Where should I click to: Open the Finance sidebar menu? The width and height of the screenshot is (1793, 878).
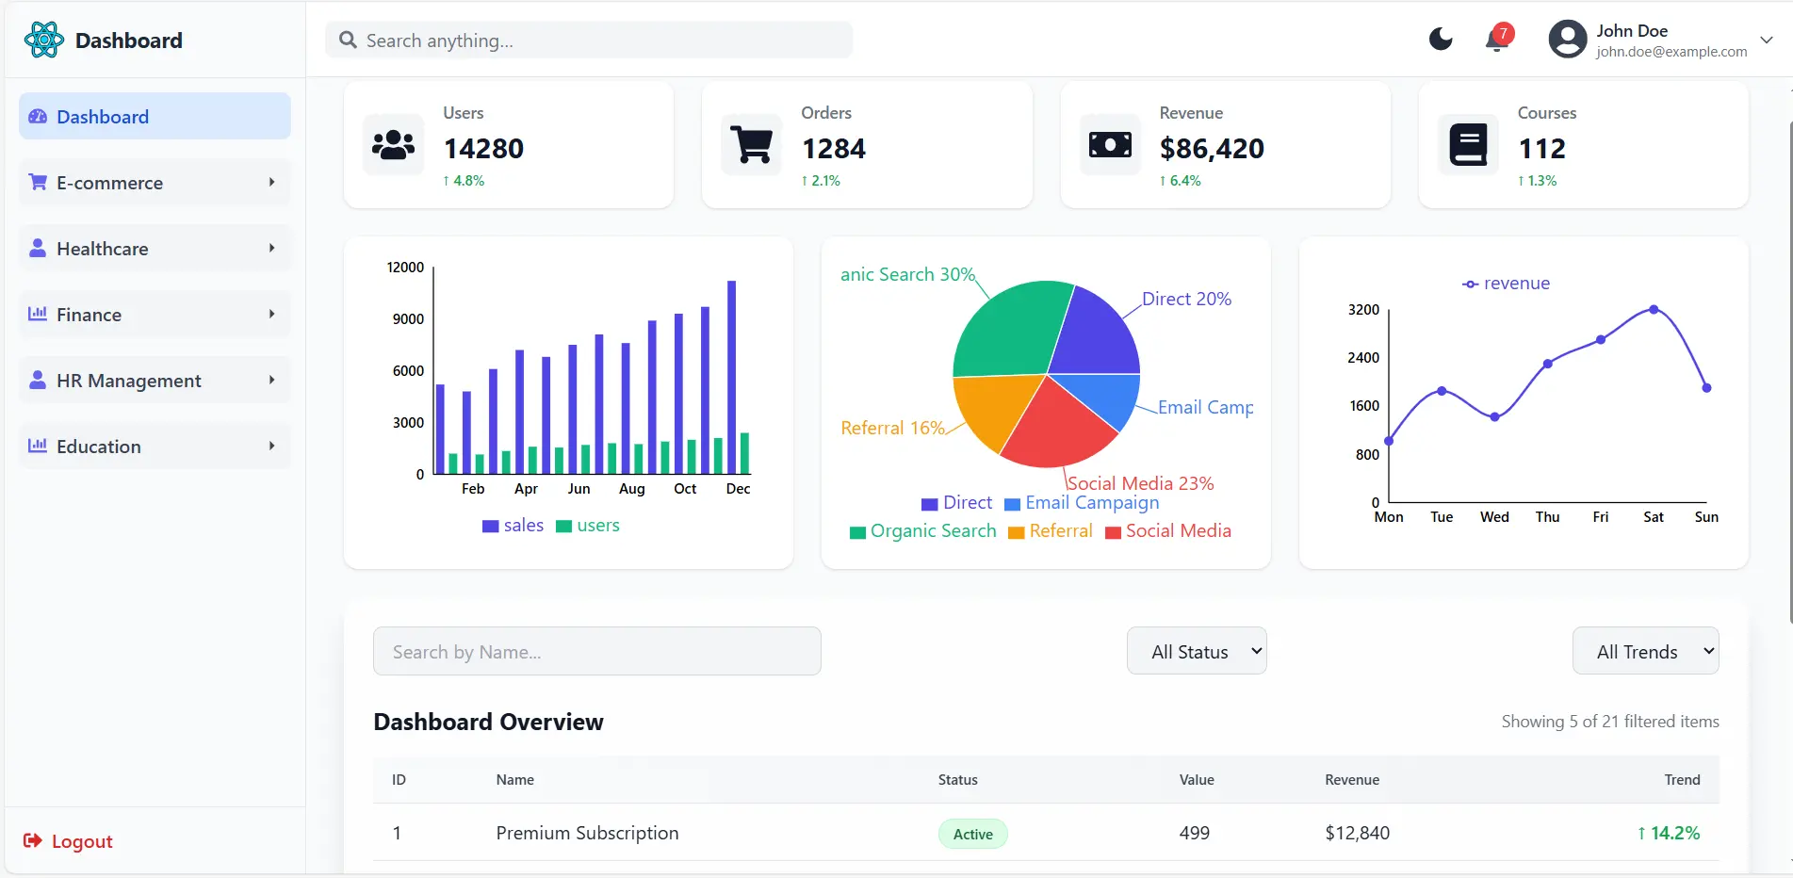[155, 314]
